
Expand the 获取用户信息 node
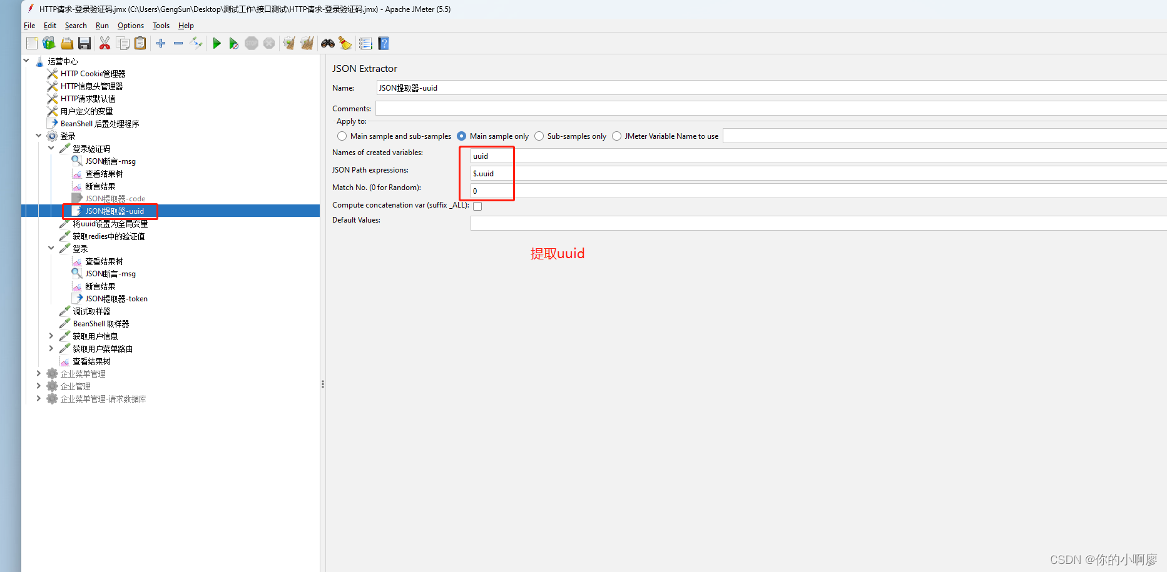pyautogui.click(x=51, y=336)
